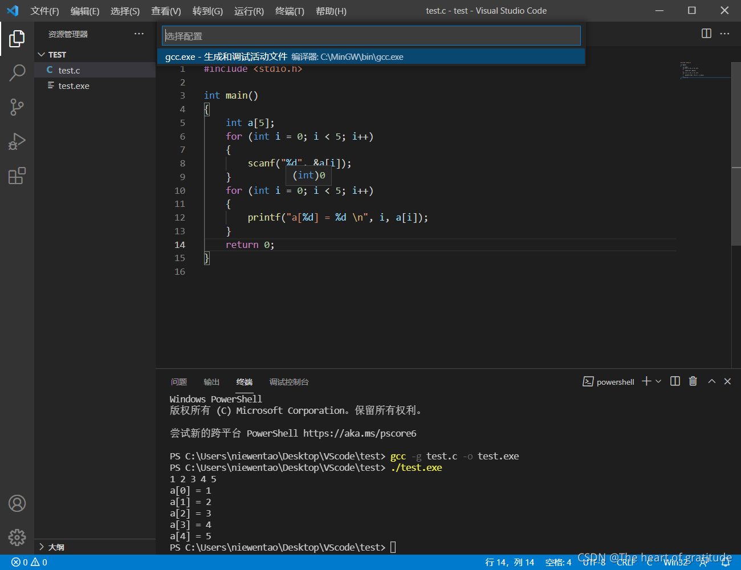Screen dimensions: 741x570
Task: Open the Search view icon
Action: pyautogui.click(x=17, y=73)
